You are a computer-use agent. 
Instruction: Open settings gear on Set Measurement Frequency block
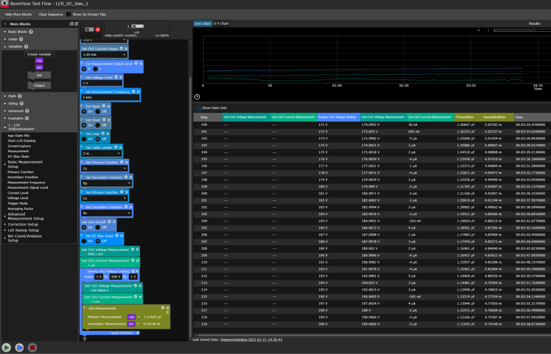click(x=133, y=92)
